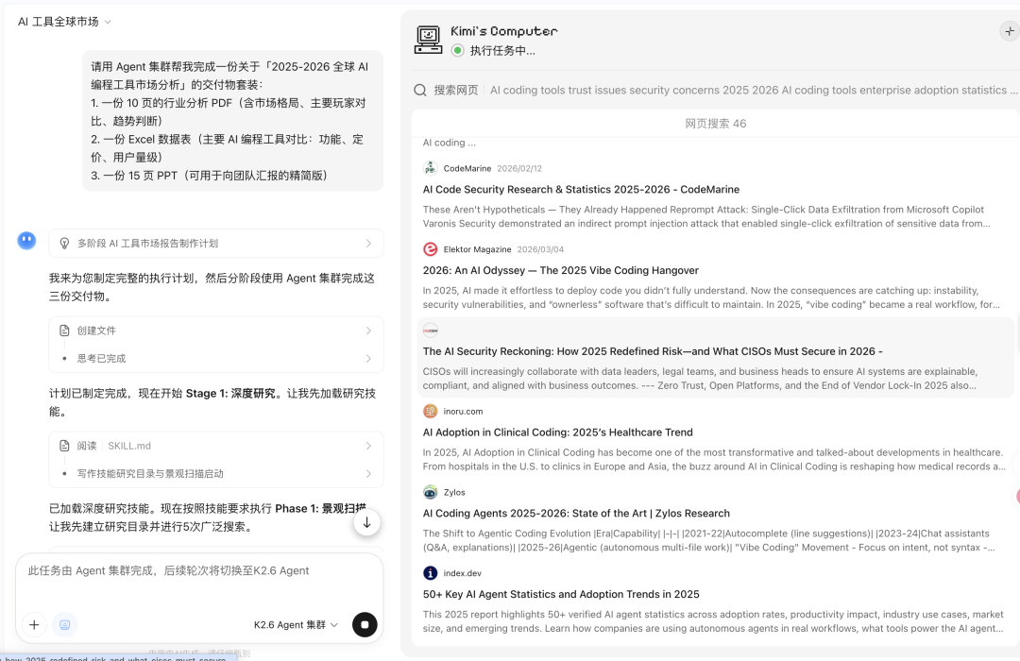The image size is (1020, 661).
Task: Click Elektor Magazine source name
Action: 478,249
